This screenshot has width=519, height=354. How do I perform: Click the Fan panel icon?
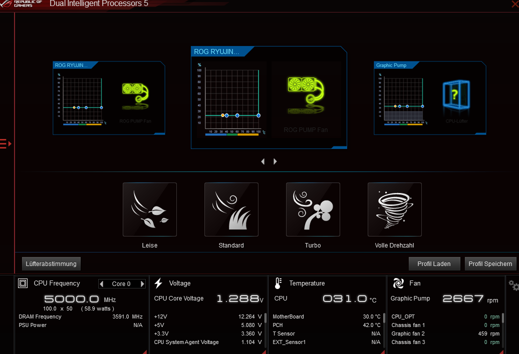point(398,283)
